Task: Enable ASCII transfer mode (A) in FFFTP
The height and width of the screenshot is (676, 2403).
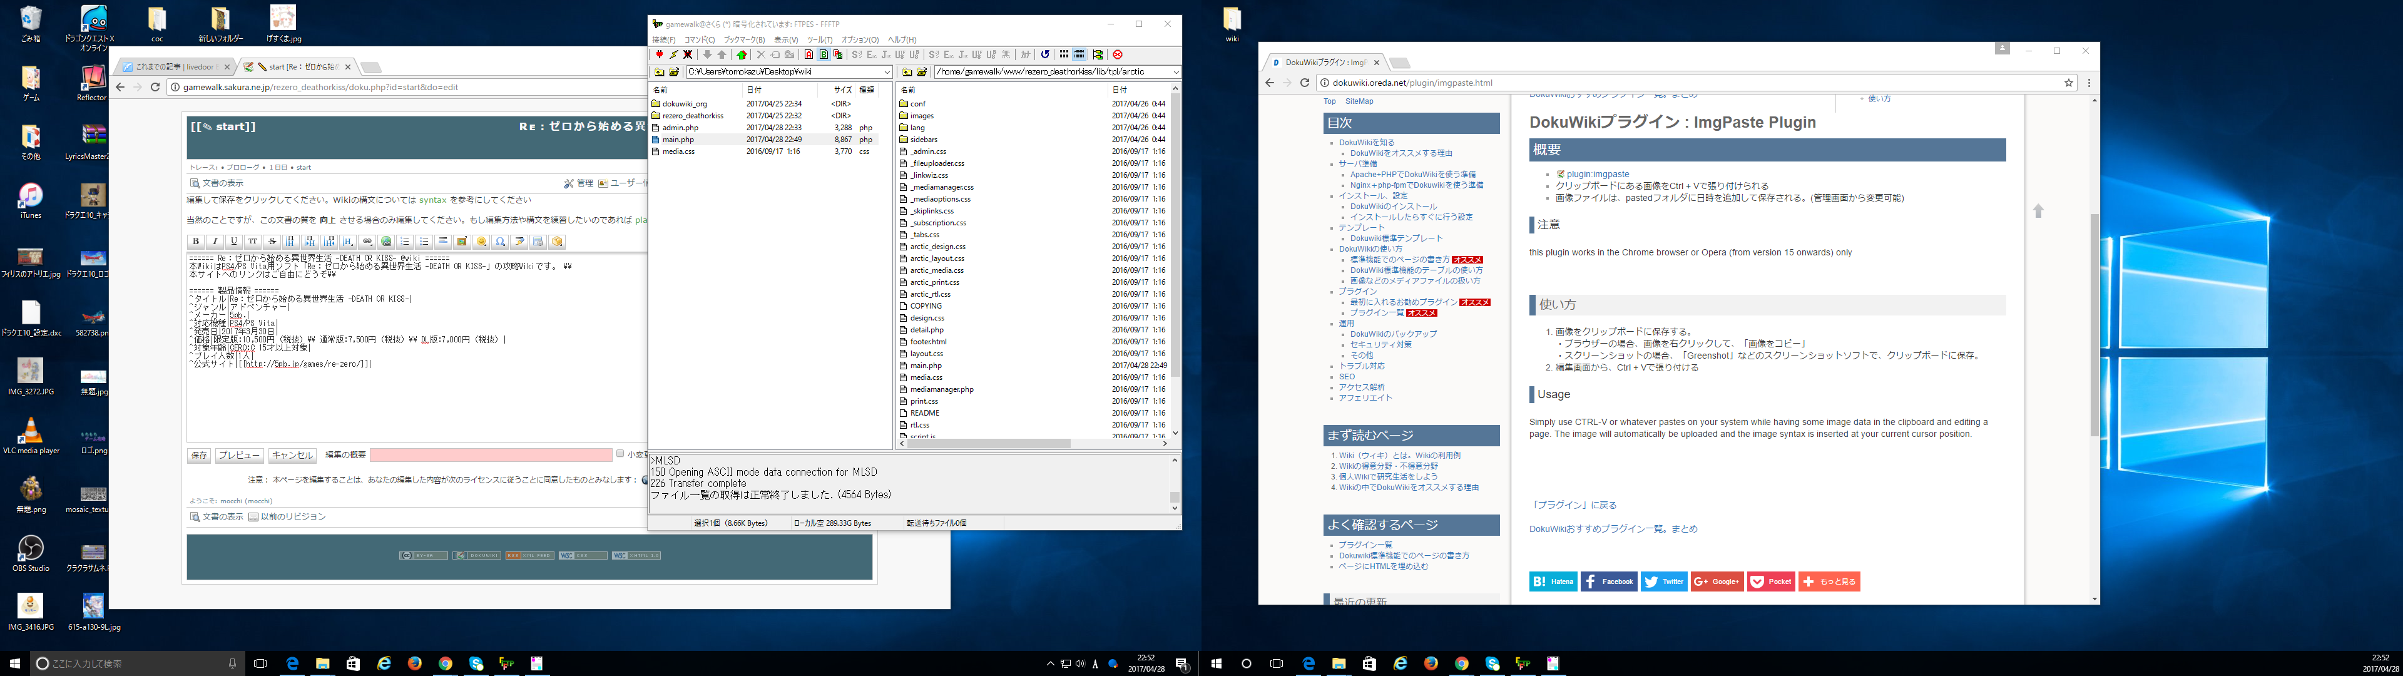Action: 809,55
